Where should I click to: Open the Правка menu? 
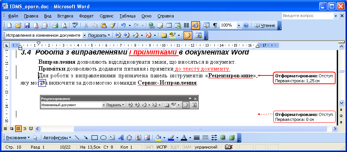(31, 16)
